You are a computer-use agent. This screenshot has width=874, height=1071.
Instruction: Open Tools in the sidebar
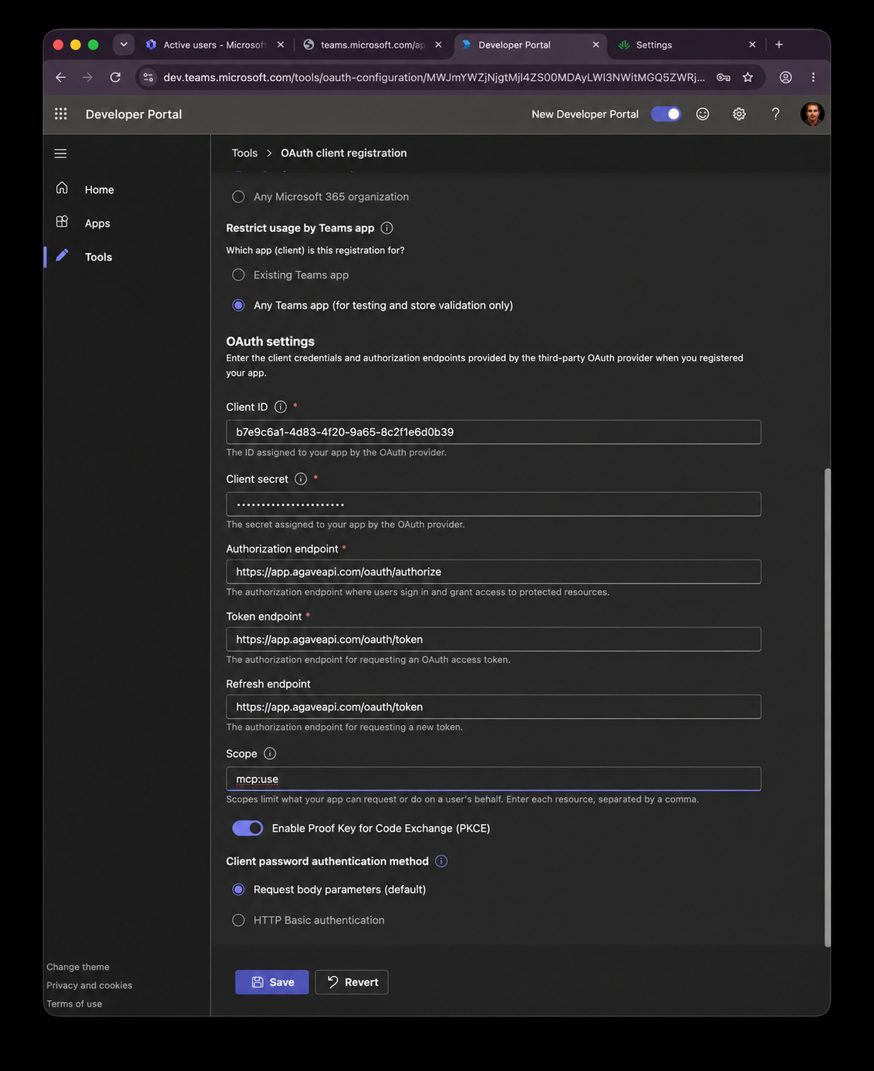[x=98, y=257]
